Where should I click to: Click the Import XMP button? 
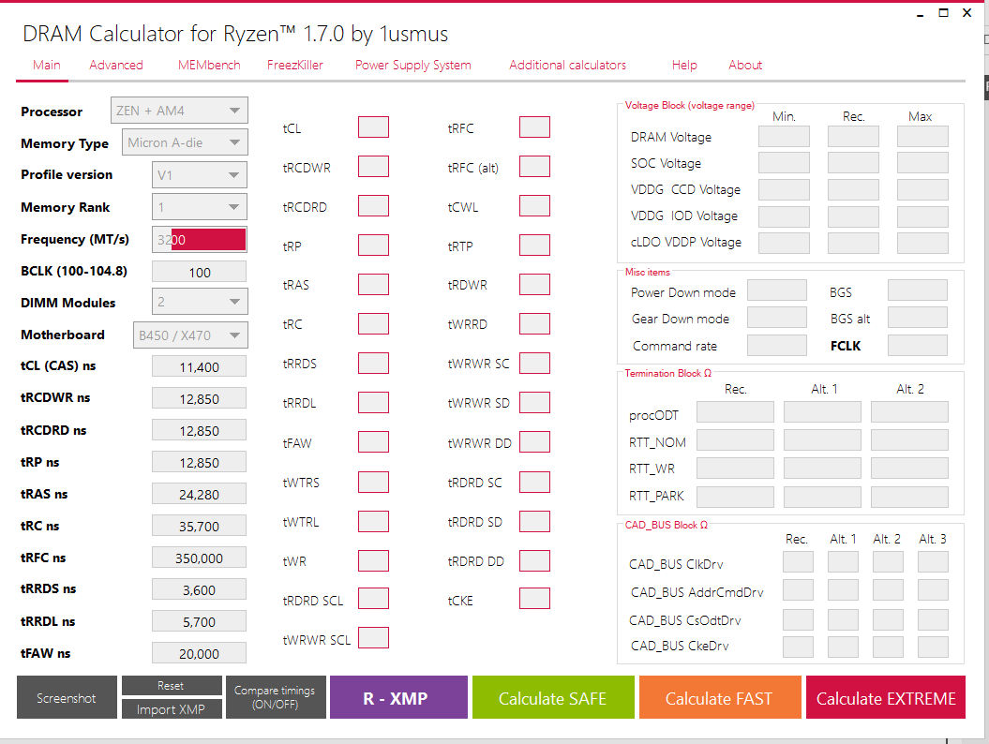[172, 709]
